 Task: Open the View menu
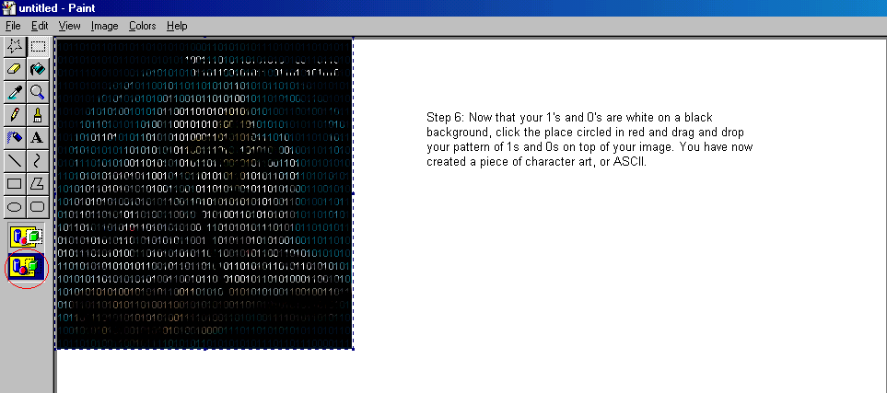click(70, 26)
